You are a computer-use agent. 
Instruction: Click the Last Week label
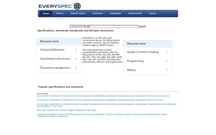tap(42, 94)
